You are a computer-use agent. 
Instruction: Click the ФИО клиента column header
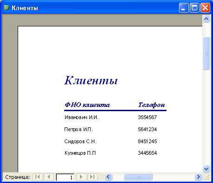(87, 105)
